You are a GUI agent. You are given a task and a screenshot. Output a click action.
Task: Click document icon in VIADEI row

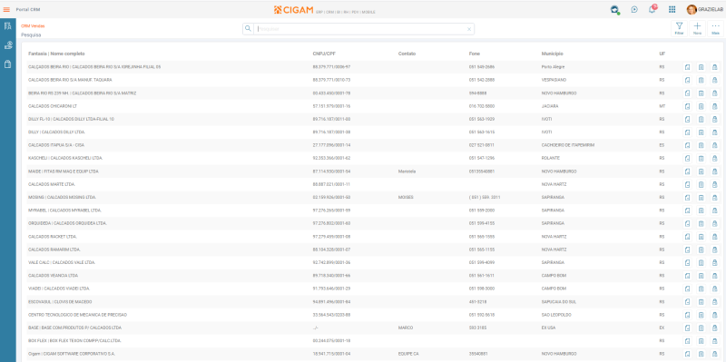[x=688, y=289]
